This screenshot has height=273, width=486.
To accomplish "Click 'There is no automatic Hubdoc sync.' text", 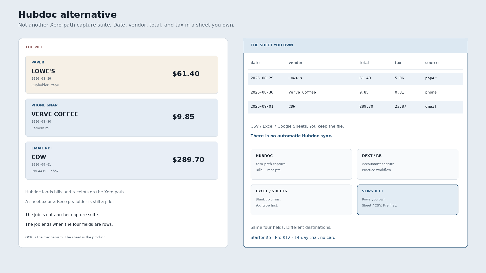I will pos(291,136).
